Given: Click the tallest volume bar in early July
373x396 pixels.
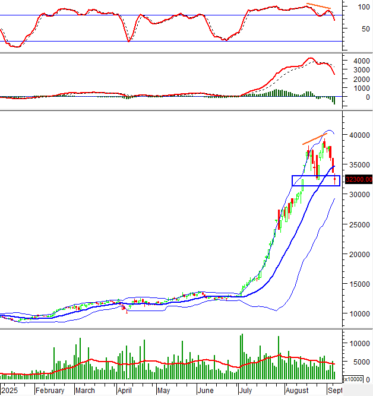Looking at the screenshot, I should (242, 357).
